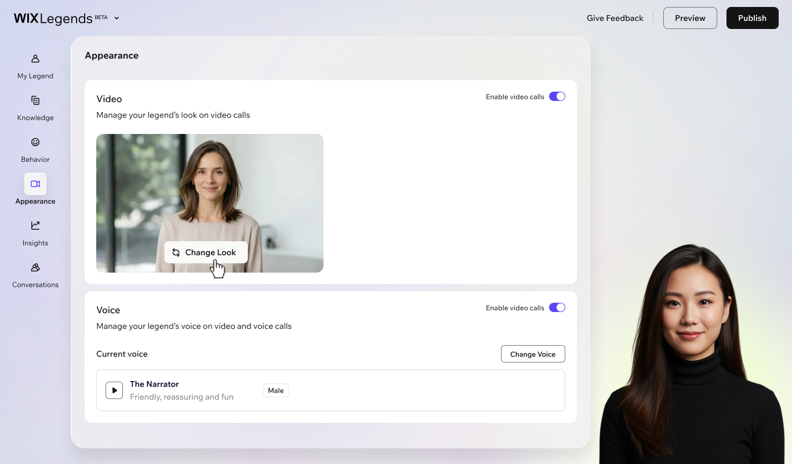Go to the My Legend tab label
Image resolution: width=792 pixels, height=464 pixels.
(35, 76)
